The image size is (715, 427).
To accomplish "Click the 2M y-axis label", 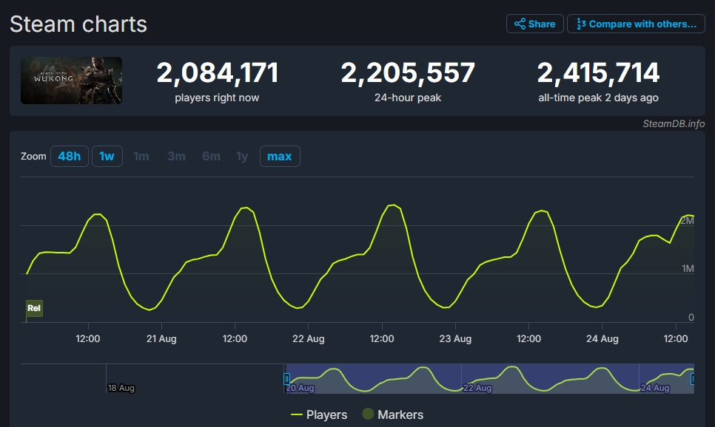I will click(687, 221).
